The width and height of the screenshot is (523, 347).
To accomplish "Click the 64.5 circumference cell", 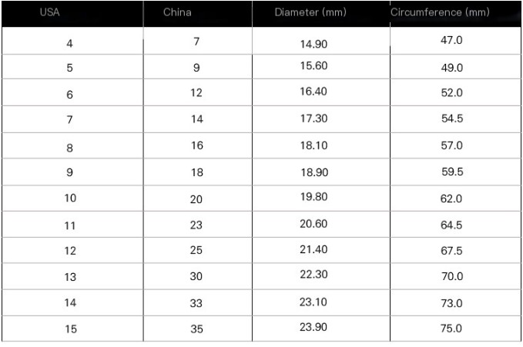I will [451, 225].
